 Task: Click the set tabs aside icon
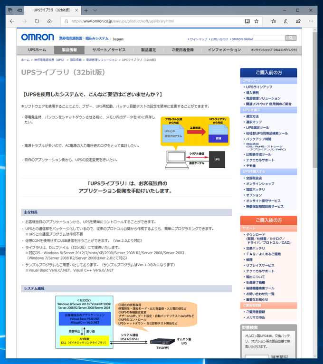tap(19, 10)
